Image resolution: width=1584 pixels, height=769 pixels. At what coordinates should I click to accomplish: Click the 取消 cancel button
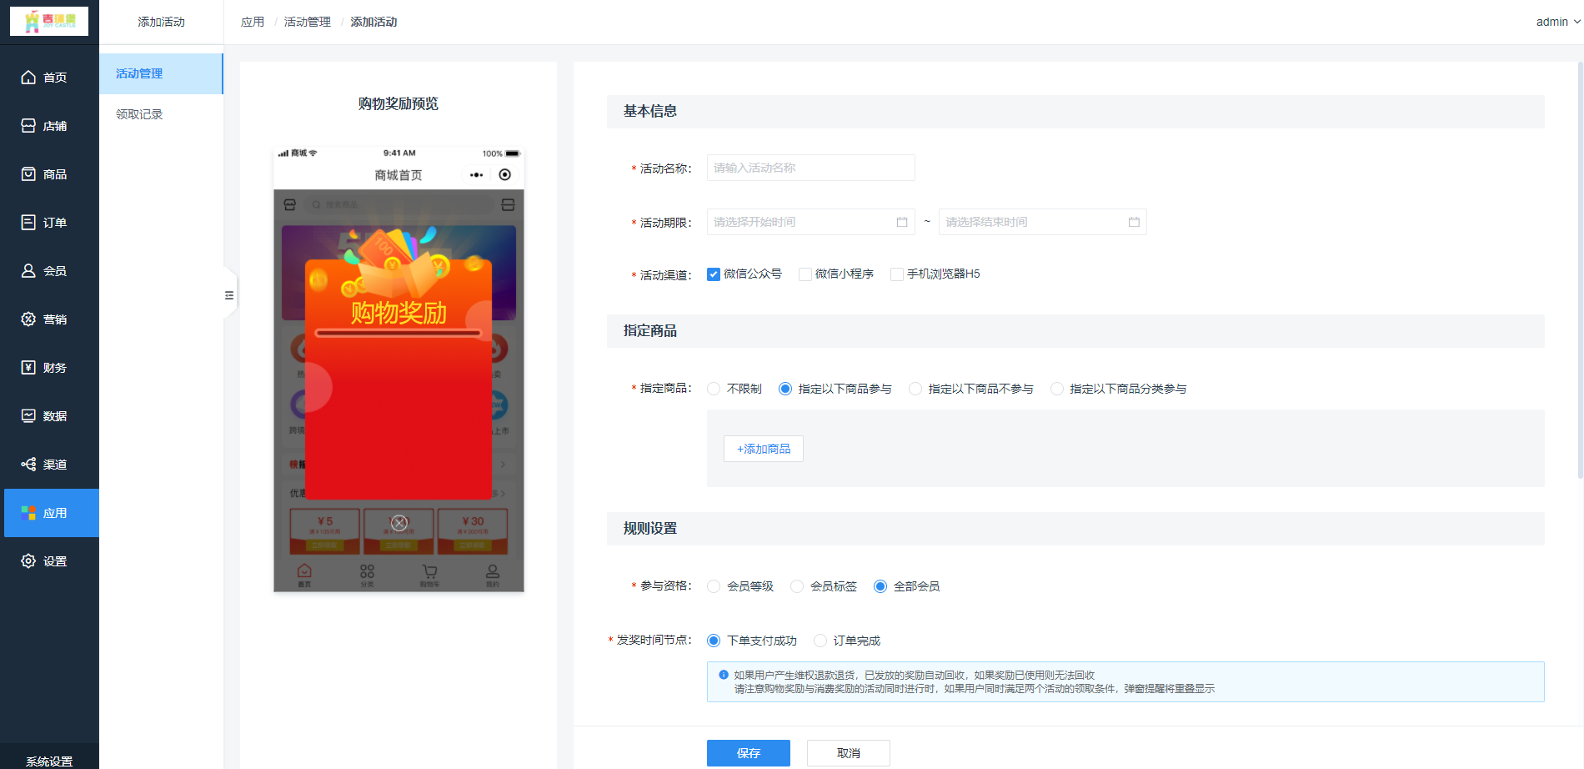point(849,753)
